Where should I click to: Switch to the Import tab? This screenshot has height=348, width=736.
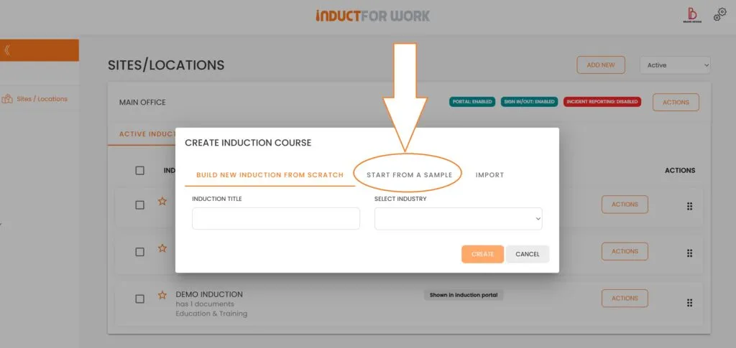[x=489, y=174]
